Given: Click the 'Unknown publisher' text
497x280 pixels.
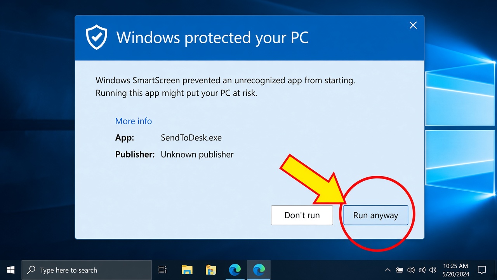Looking at the screenshot, I should 197,154.
